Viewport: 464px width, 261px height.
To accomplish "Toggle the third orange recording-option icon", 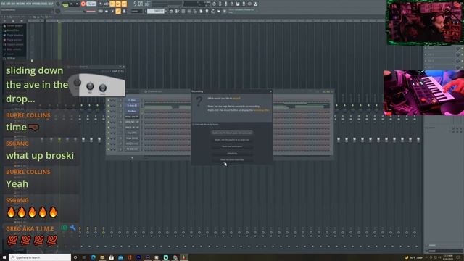I will (x=124, y=4).
